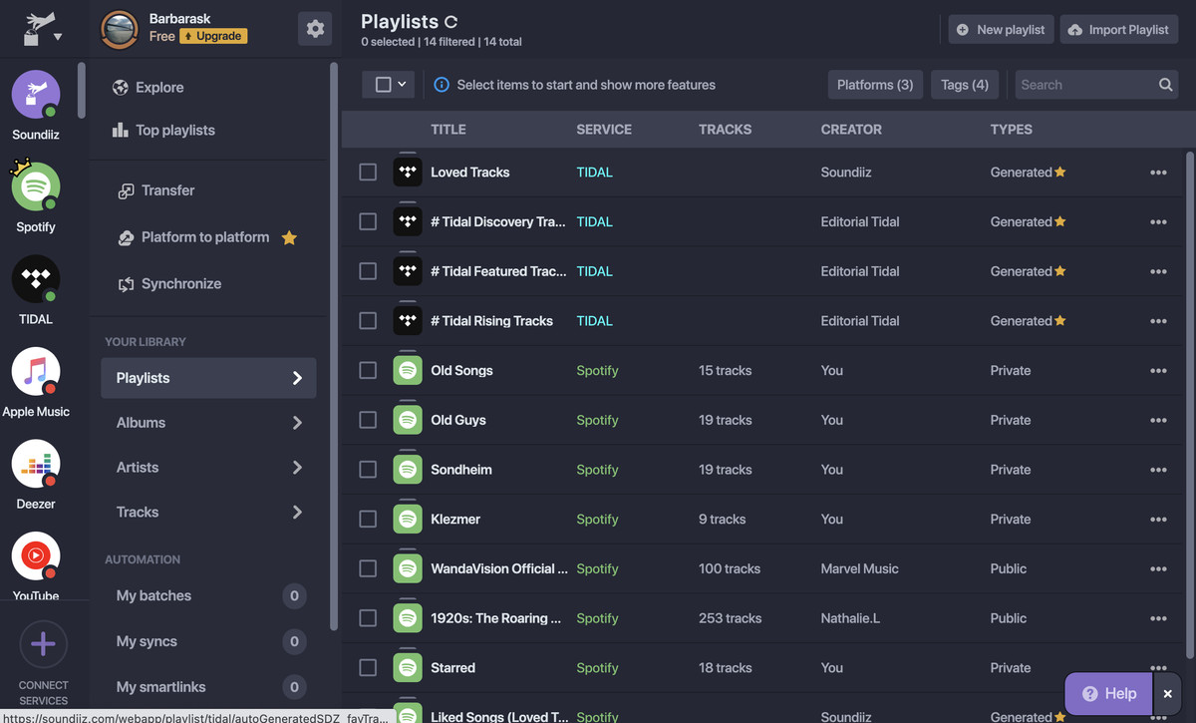Click the search magnifier icon
Viewport: 1196px width, 723px height.
click(1166, 85)
